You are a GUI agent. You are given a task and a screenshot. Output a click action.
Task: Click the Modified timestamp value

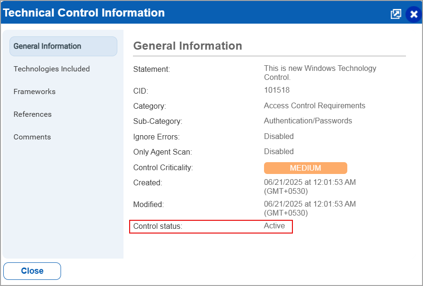[310, 208]
